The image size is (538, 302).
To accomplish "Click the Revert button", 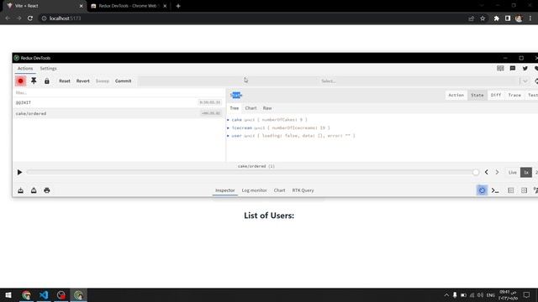I will pyautogui.click(x=82, y=81).
